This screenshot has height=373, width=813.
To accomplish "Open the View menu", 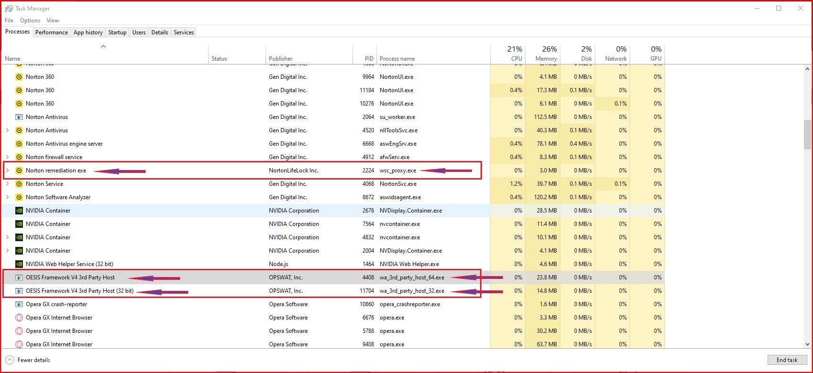I will click(x=53, y=21).
